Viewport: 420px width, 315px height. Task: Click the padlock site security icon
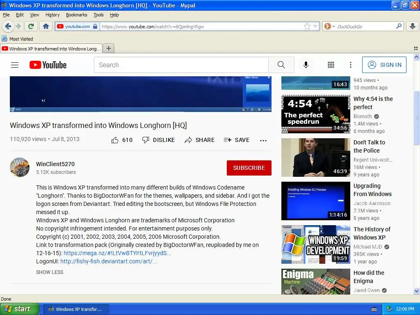click(95, 26)
